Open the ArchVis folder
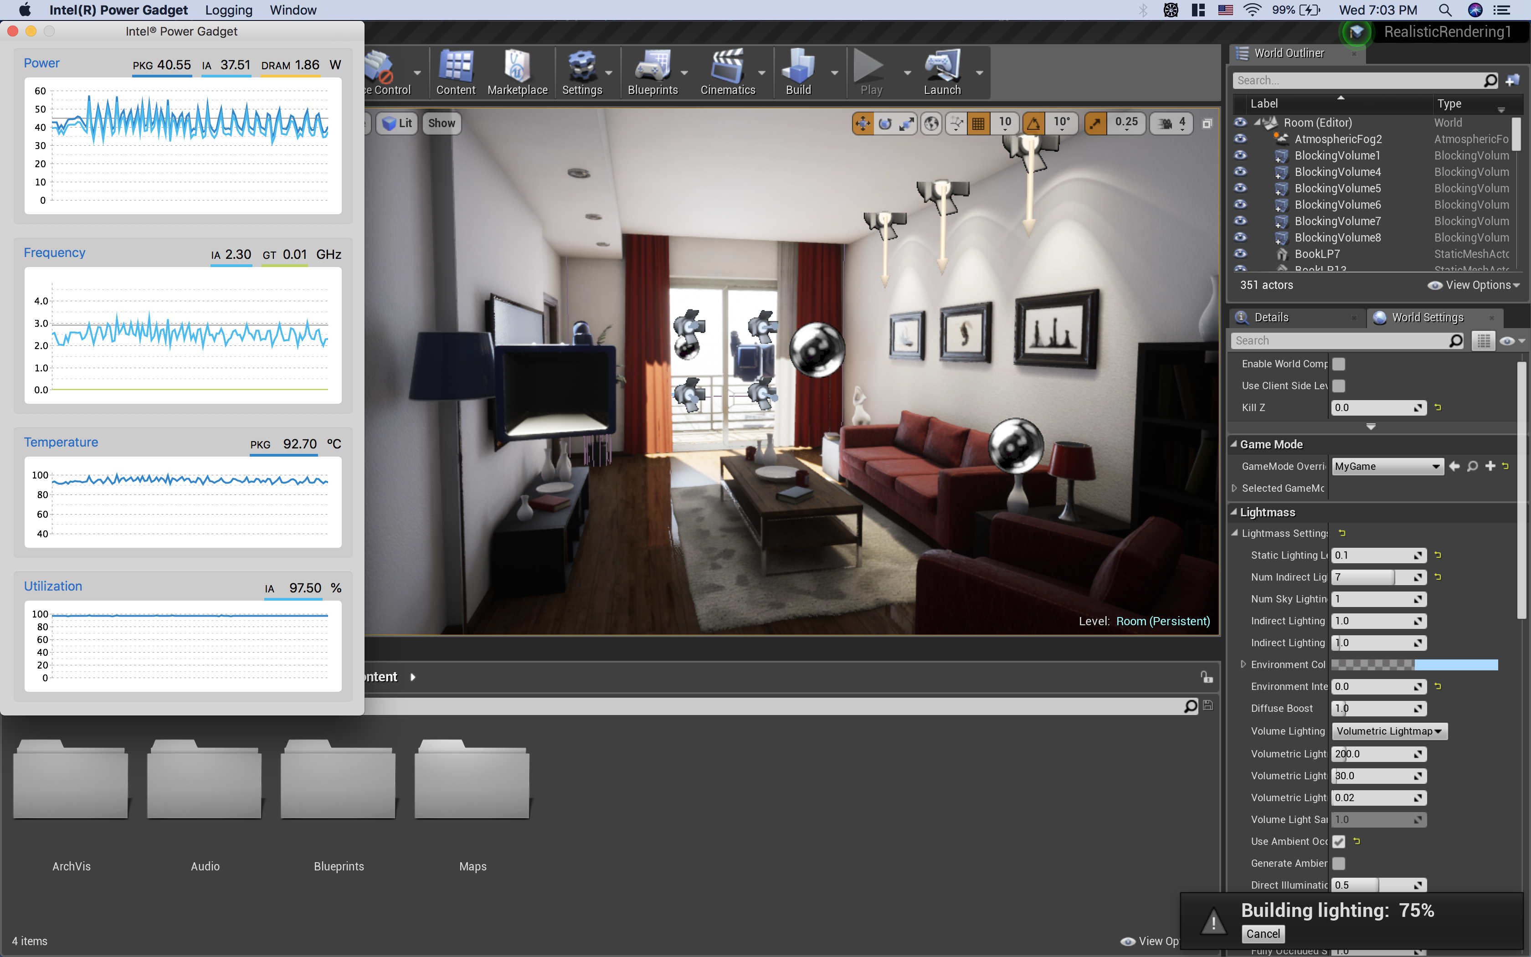 tap(71, 780)
